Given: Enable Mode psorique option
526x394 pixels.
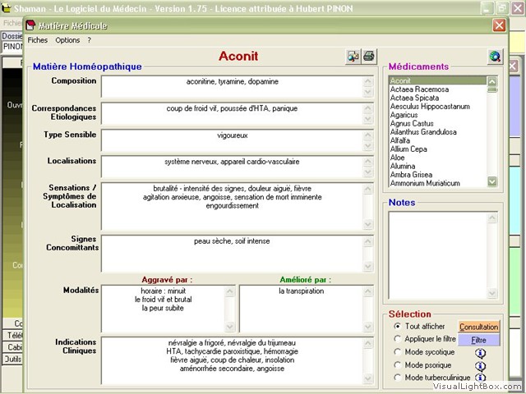Looking at the screenshot, I should coord(398,364).
